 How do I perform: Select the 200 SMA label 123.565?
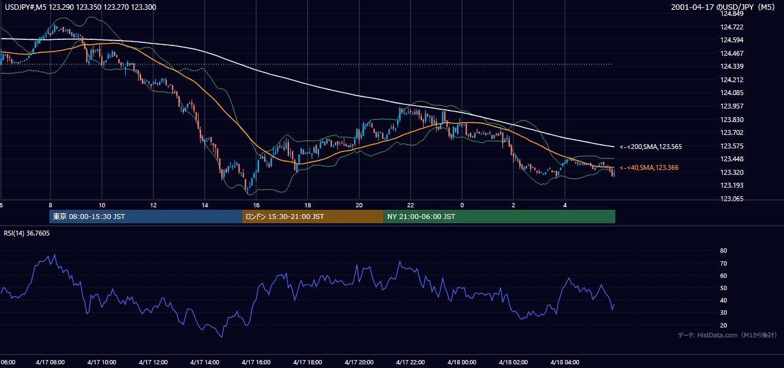pos(650,147)
